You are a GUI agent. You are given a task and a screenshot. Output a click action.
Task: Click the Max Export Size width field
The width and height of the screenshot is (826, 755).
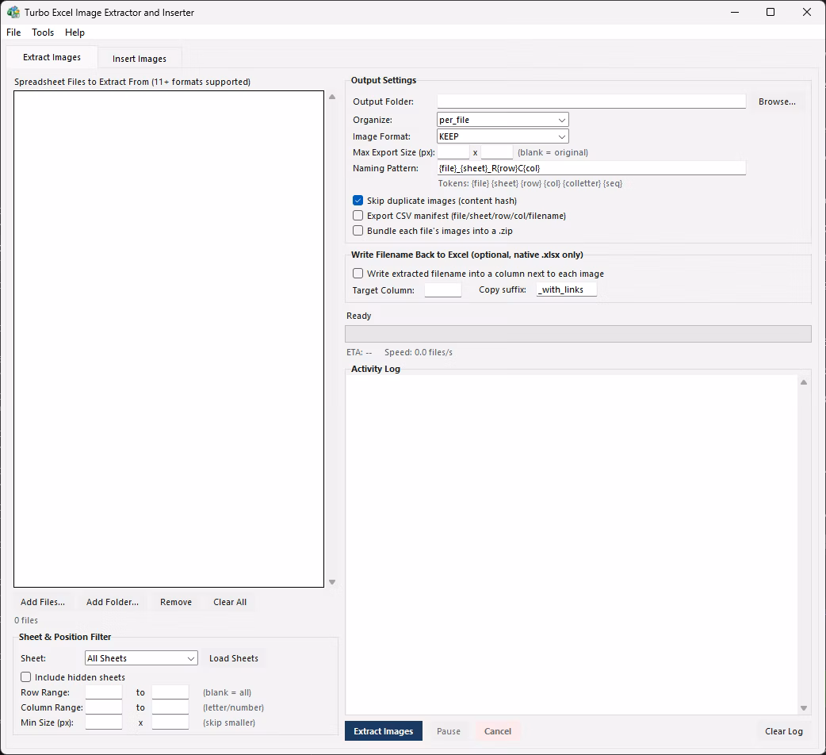click(x=453, y=152)
